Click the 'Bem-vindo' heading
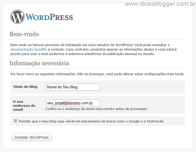196x152 pixels. [x=24, y=34]
